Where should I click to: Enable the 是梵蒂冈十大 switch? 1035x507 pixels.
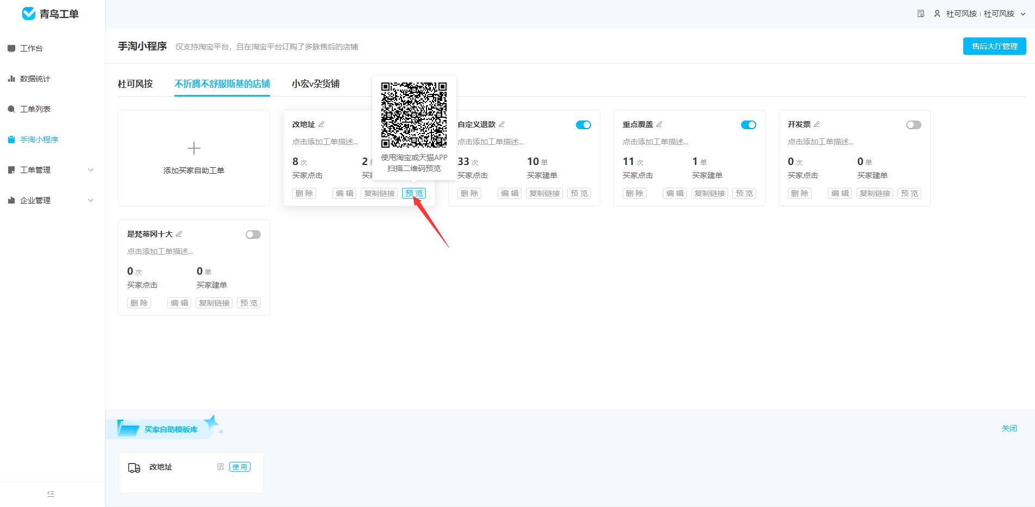pos(253,235)
